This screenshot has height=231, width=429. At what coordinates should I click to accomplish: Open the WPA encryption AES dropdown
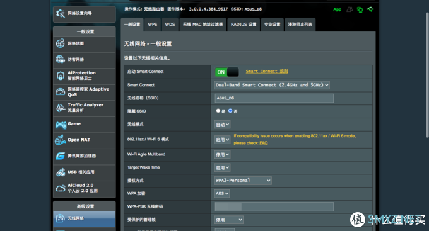point(222,194)
